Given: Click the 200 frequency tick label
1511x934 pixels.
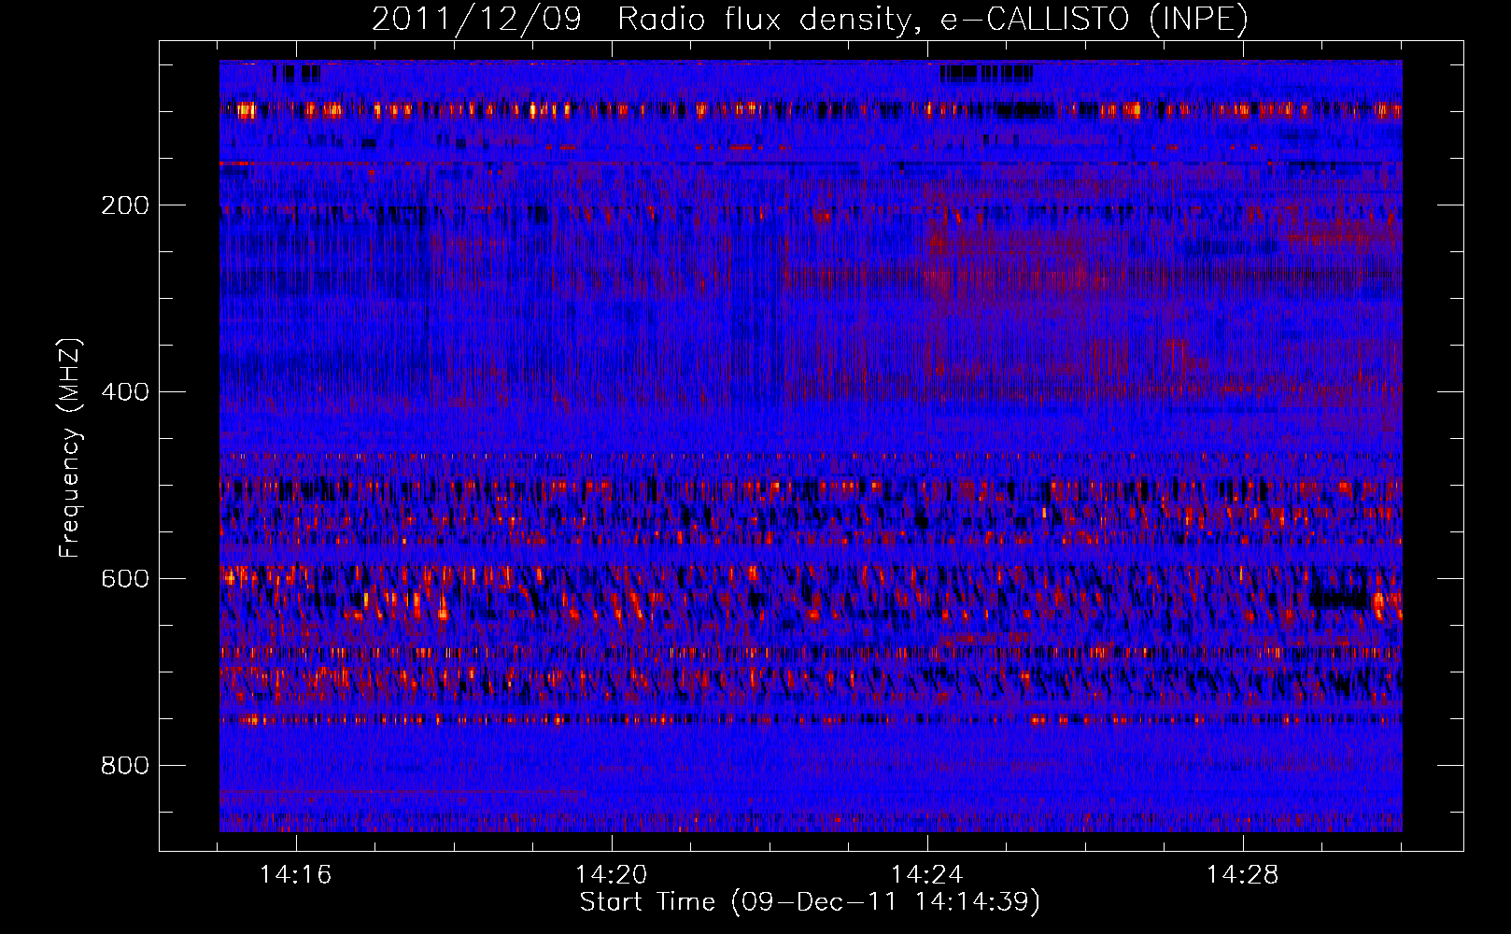Looking at the screenshot, I should point(125,205).
